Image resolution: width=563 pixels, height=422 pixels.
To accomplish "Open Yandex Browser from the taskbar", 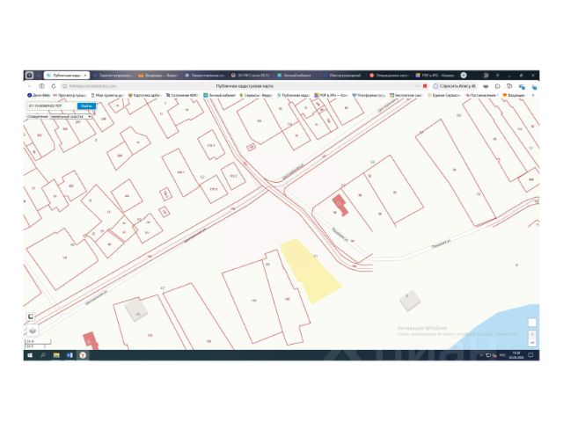I will click(83, 355).
